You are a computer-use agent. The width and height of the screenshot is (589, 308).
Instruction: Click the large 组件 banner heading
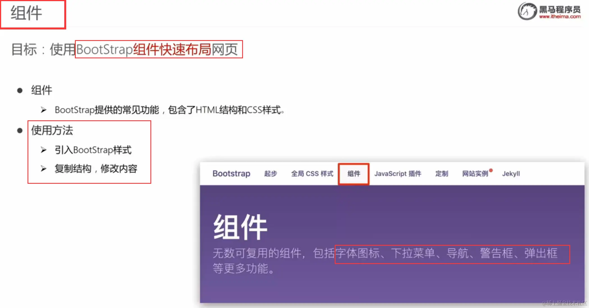(240, 227)
